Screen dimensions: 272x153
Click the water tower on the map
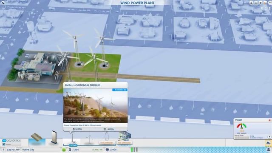tap(32, 32)
